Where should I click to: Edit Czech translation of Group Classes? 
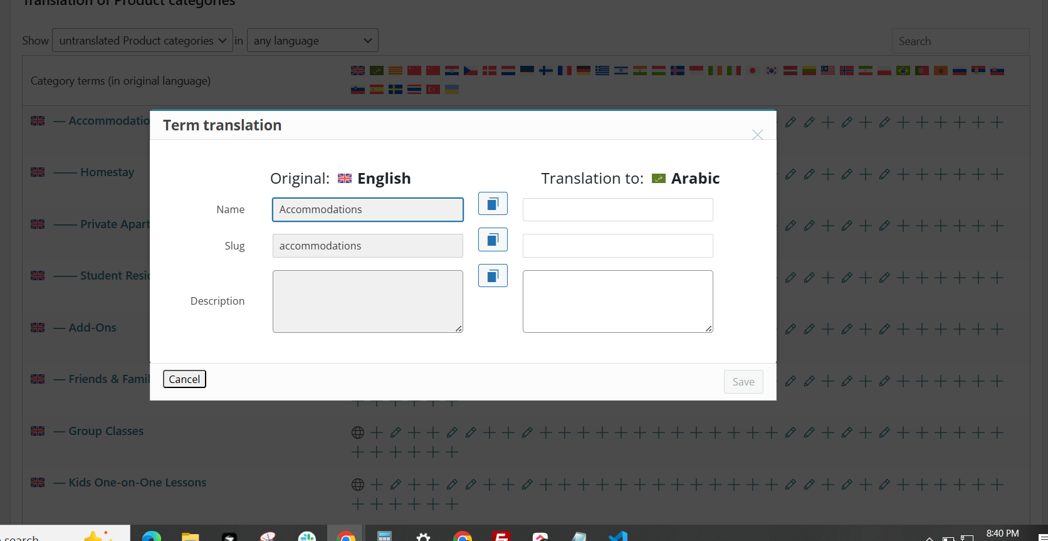tap(471, 433)
